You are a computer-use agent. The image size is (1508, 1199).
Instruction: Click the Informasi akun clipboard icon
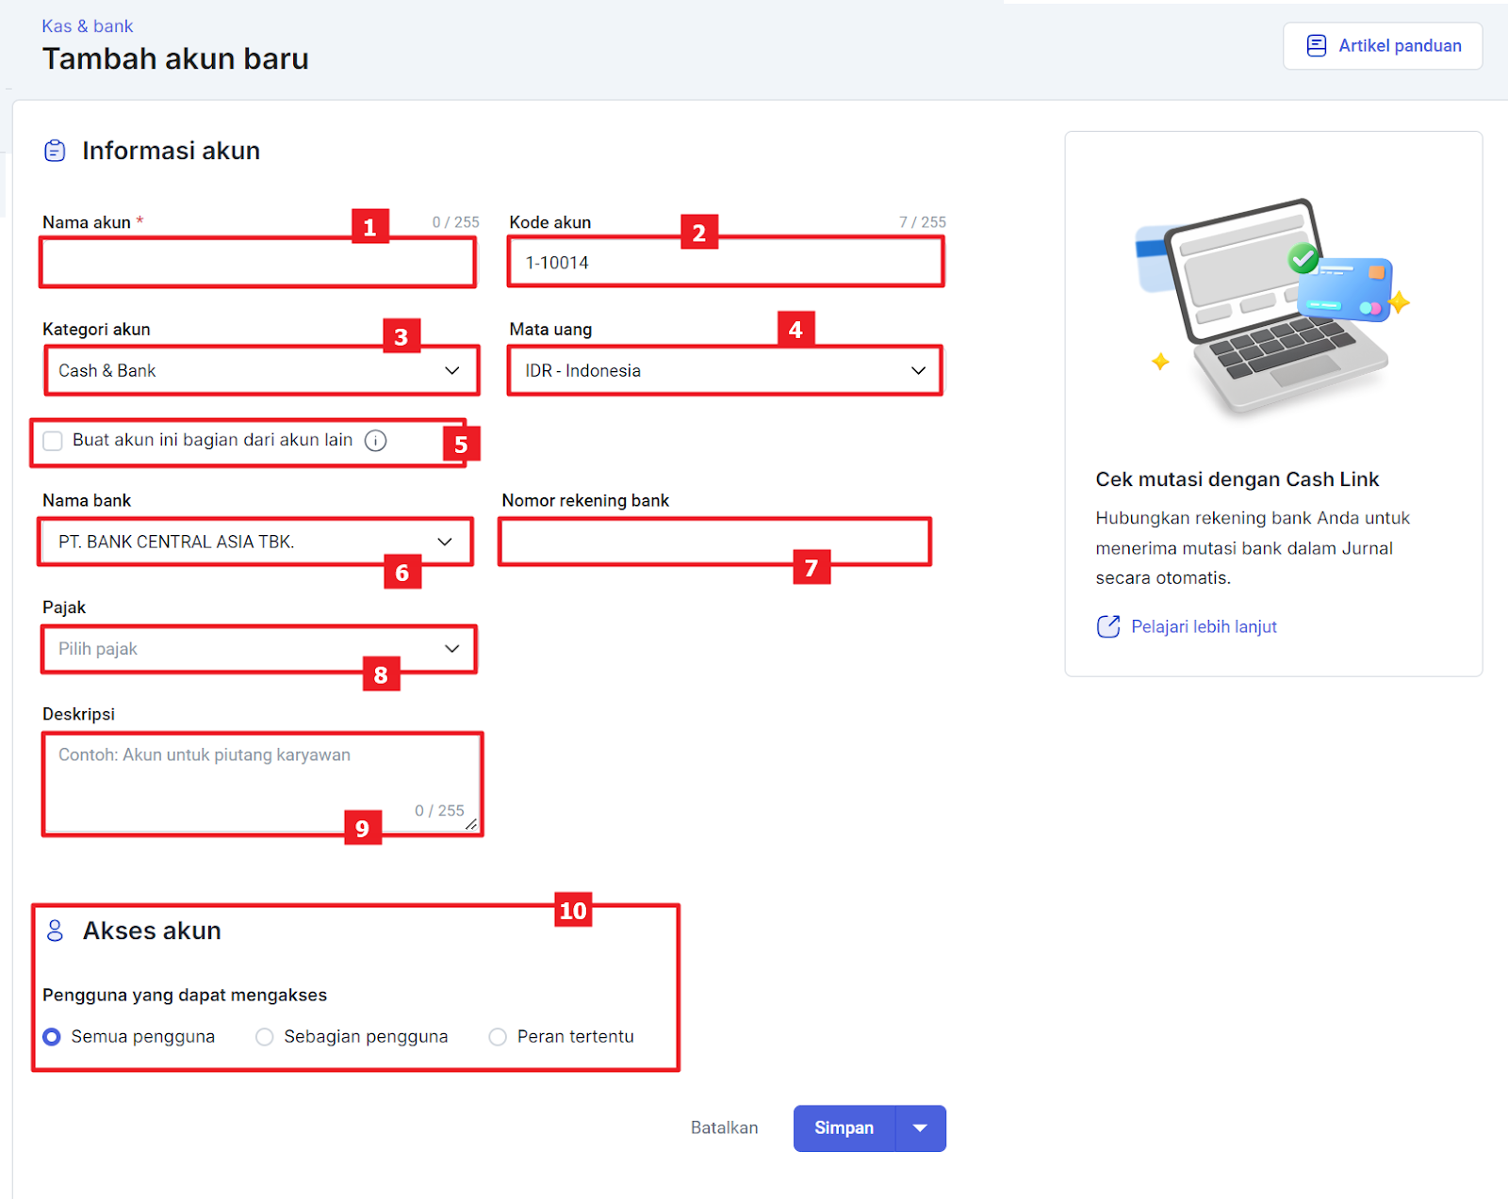click(55, 151)
